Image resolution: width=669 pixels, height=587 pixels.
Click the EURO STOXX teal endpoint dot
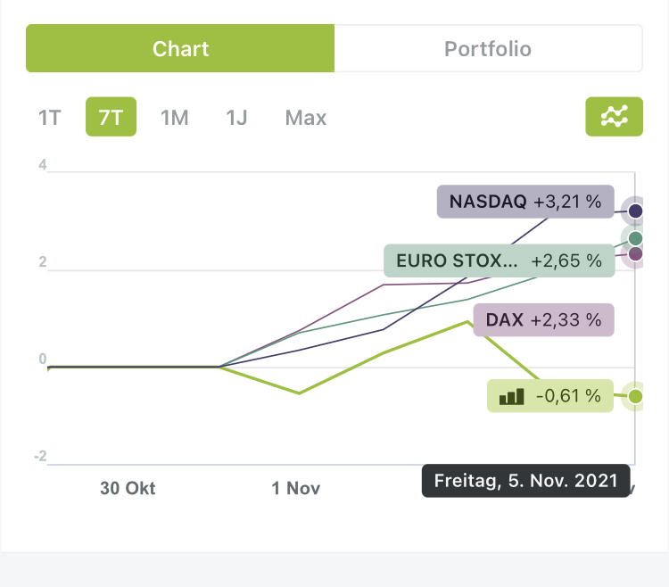635,238
